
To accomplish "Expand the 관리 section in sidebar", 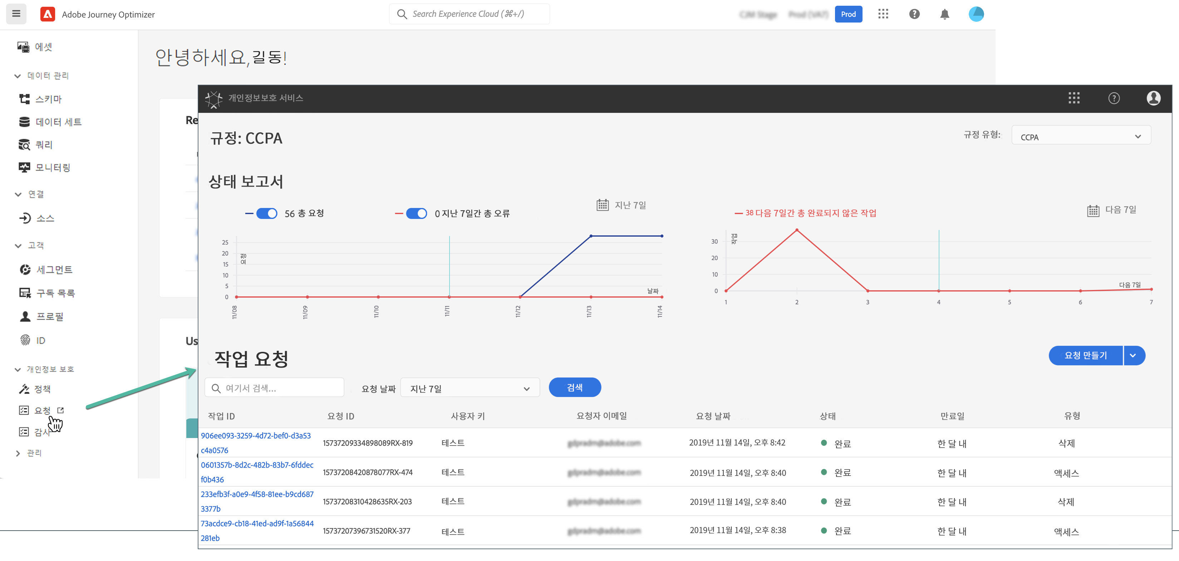I will pyautogui.click(x=18, y=453).
